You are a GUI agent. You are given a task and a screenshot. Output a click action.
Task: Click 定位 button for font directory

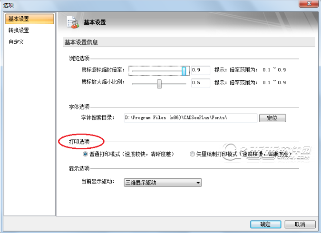(x=272, y=118)
